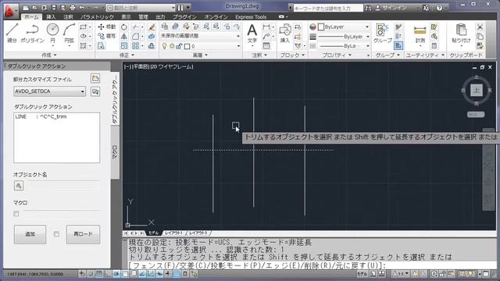This screenshot has width=500, height=281.
Task: Open the オンライン ribbon tab
Action: tap(216, 17)
